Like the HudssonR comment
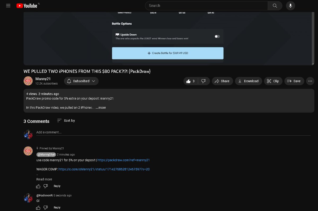The image size is (318, 211). point(38,208)
